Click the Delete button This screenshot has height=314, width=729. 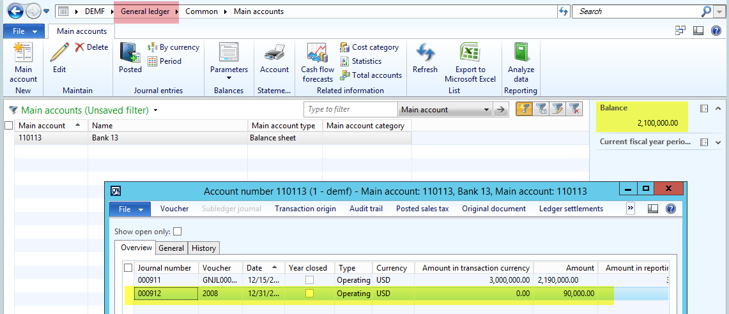(x=91, y=47)
